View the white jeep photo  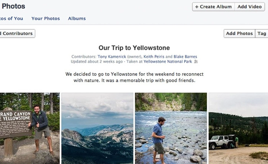tap(238, 128)
